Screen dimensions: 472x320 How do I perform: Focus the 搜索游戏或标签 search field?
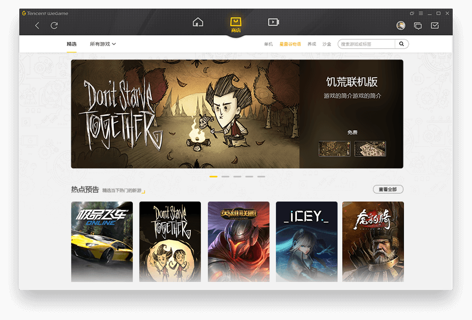(x=366, y=44)
